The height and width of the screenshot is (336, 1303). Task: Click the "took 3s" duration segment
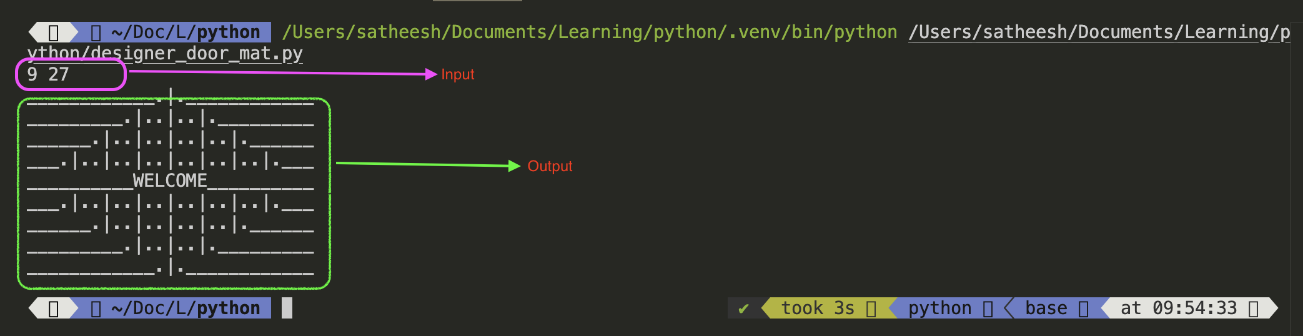coord(817,309)
